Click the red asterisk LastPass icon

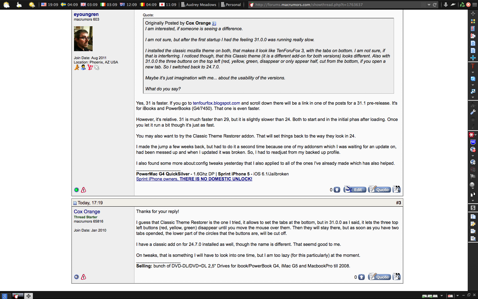(471, 135)
